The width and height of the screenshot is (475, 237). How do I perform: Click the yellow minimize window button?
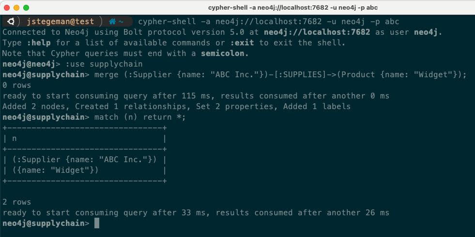16,8
